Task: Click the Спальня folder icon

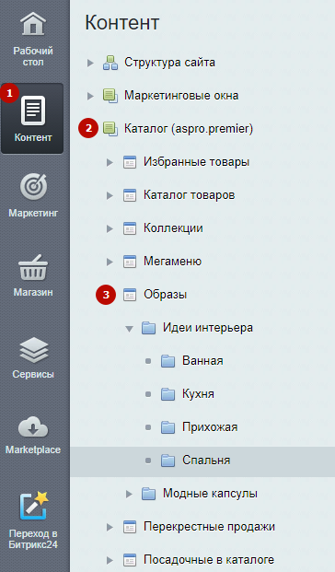Action: (167, 461)
